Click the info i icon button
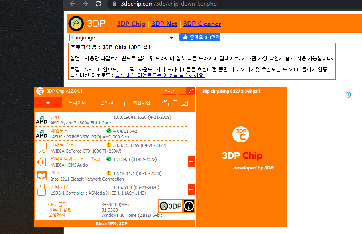The height and width of the screenshot is (234, 362). [x=189, y=206]
